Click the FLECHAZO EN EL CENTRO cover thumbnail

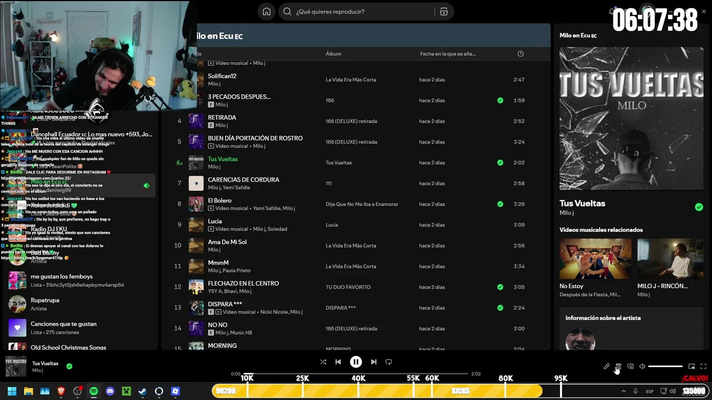(196, 287)
